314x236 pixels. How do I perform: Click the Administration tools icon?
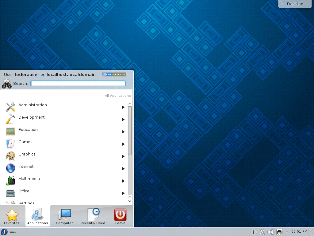[x=10, y=107]
